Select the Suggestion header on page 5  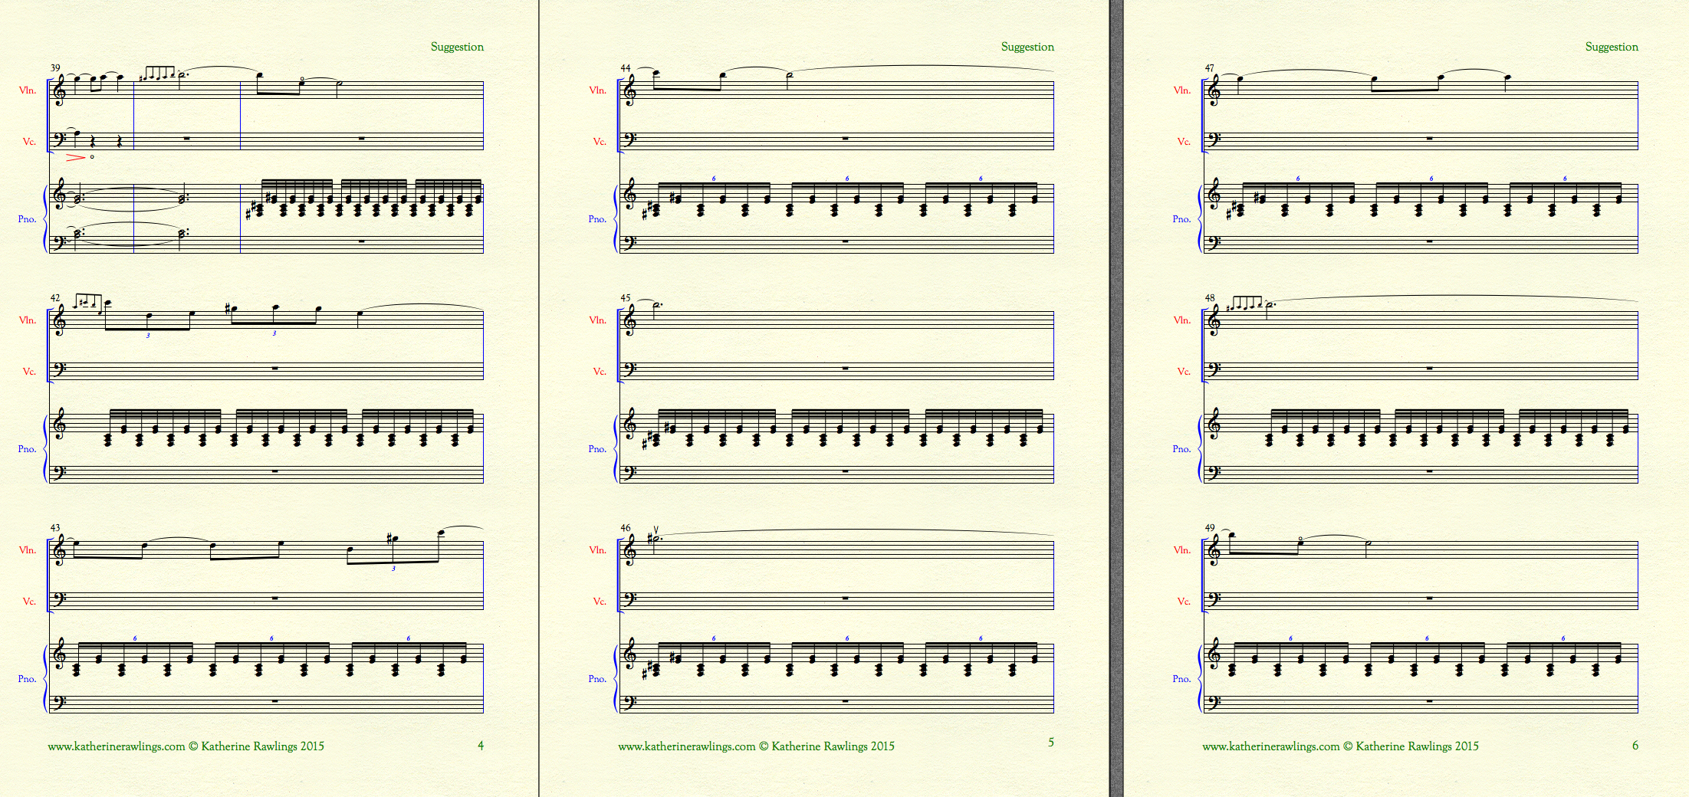pyautogui.click(x=1027, y=47)
